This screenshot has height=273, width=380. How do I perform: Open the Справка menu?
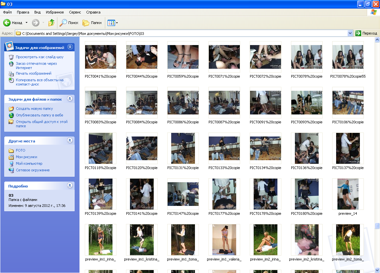pyautogui.click(x=93, y=12)
